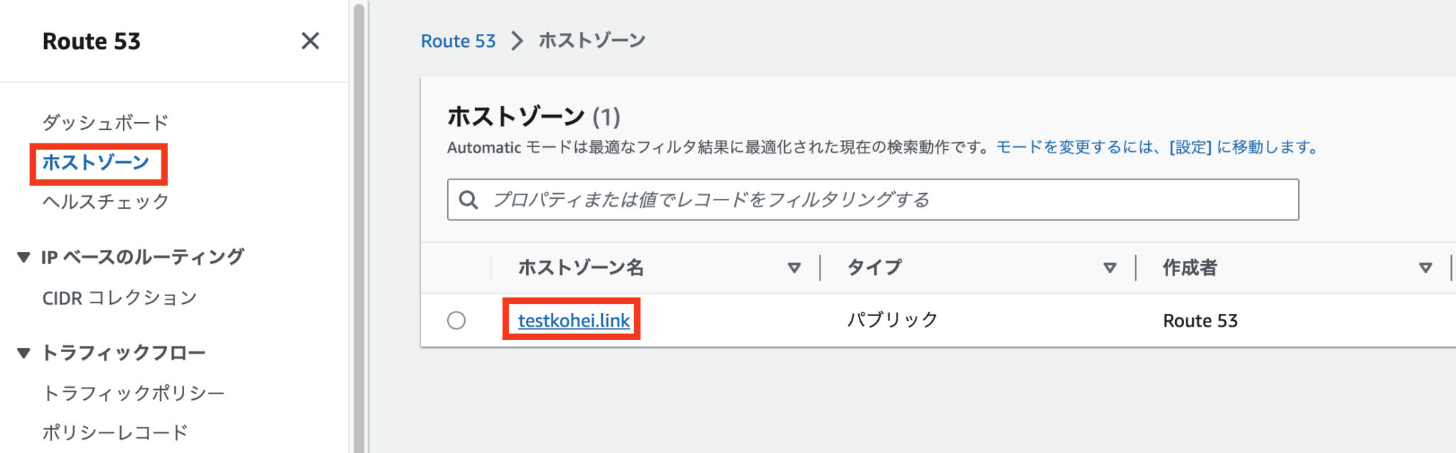Open CIDR コレクション under IP ベースのルーティング
This screenshot has height=453, width=1456.
pos(119,298)
